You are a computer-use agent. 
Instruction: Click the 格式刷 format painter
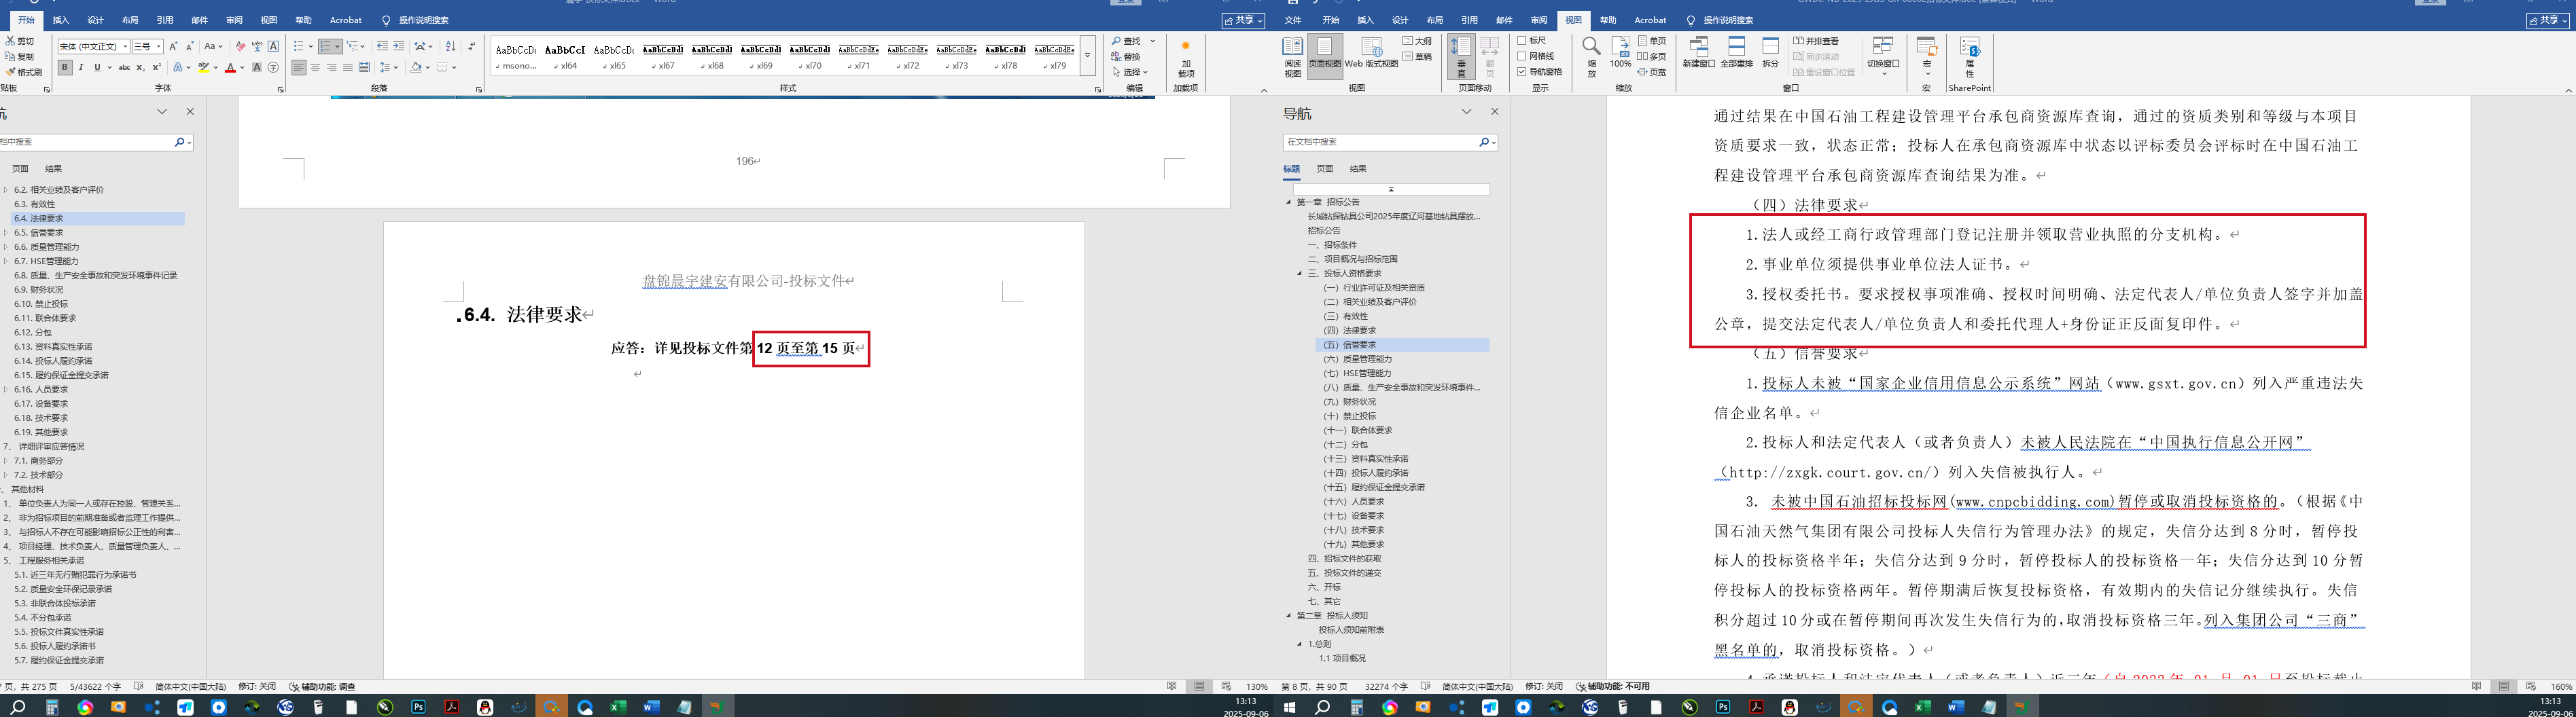(x=24, y=72)
